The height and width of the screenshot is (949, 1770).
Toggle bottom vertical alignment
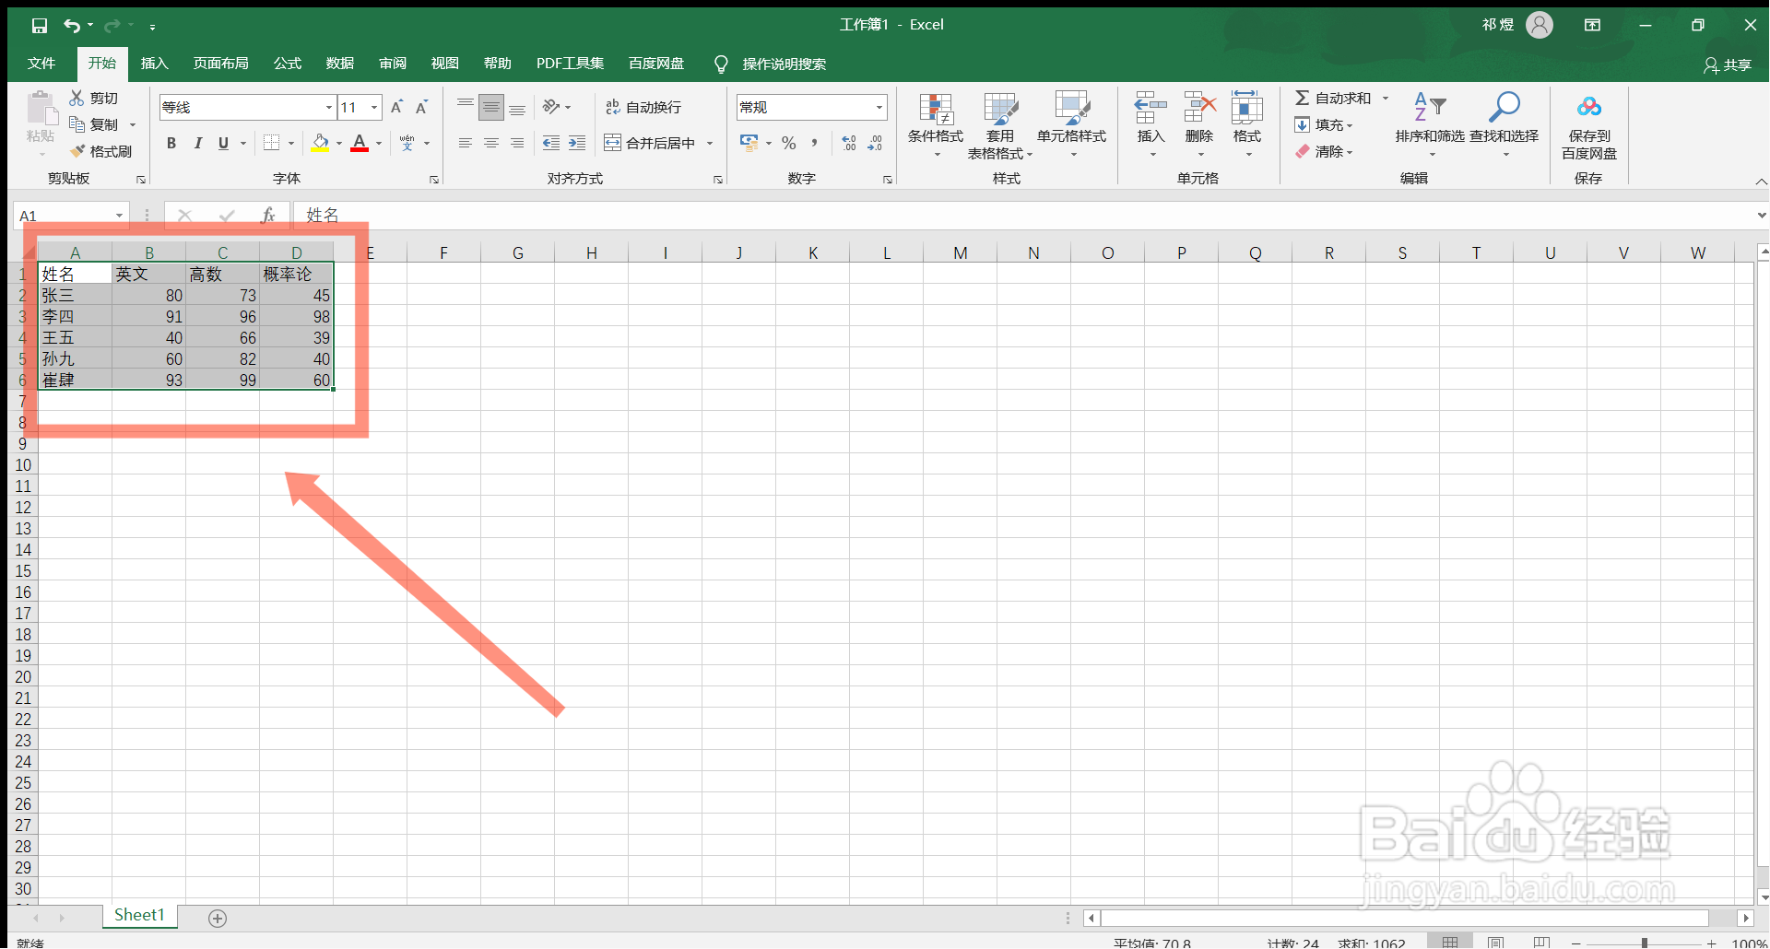pyautogui.click(x=517, y=107)
